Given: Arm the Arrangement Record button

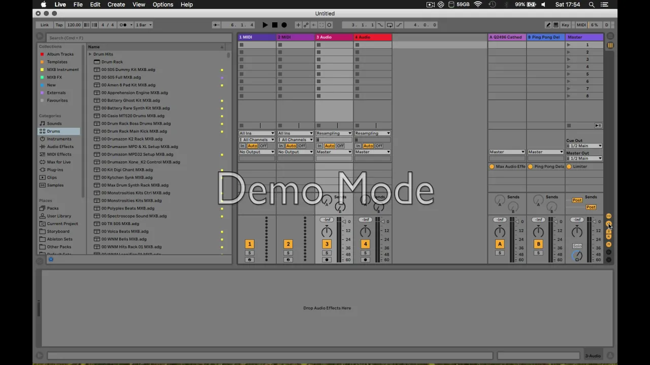Looking at the screenshot, I should click(284, 25).
